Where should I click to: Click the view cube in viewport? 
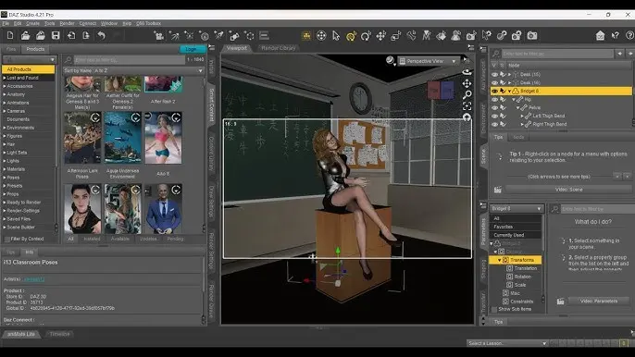click(441, 90)
